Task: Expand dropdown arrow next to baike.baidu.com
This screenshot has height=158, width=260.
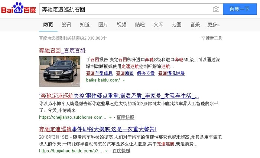Action: click(123, 80)
